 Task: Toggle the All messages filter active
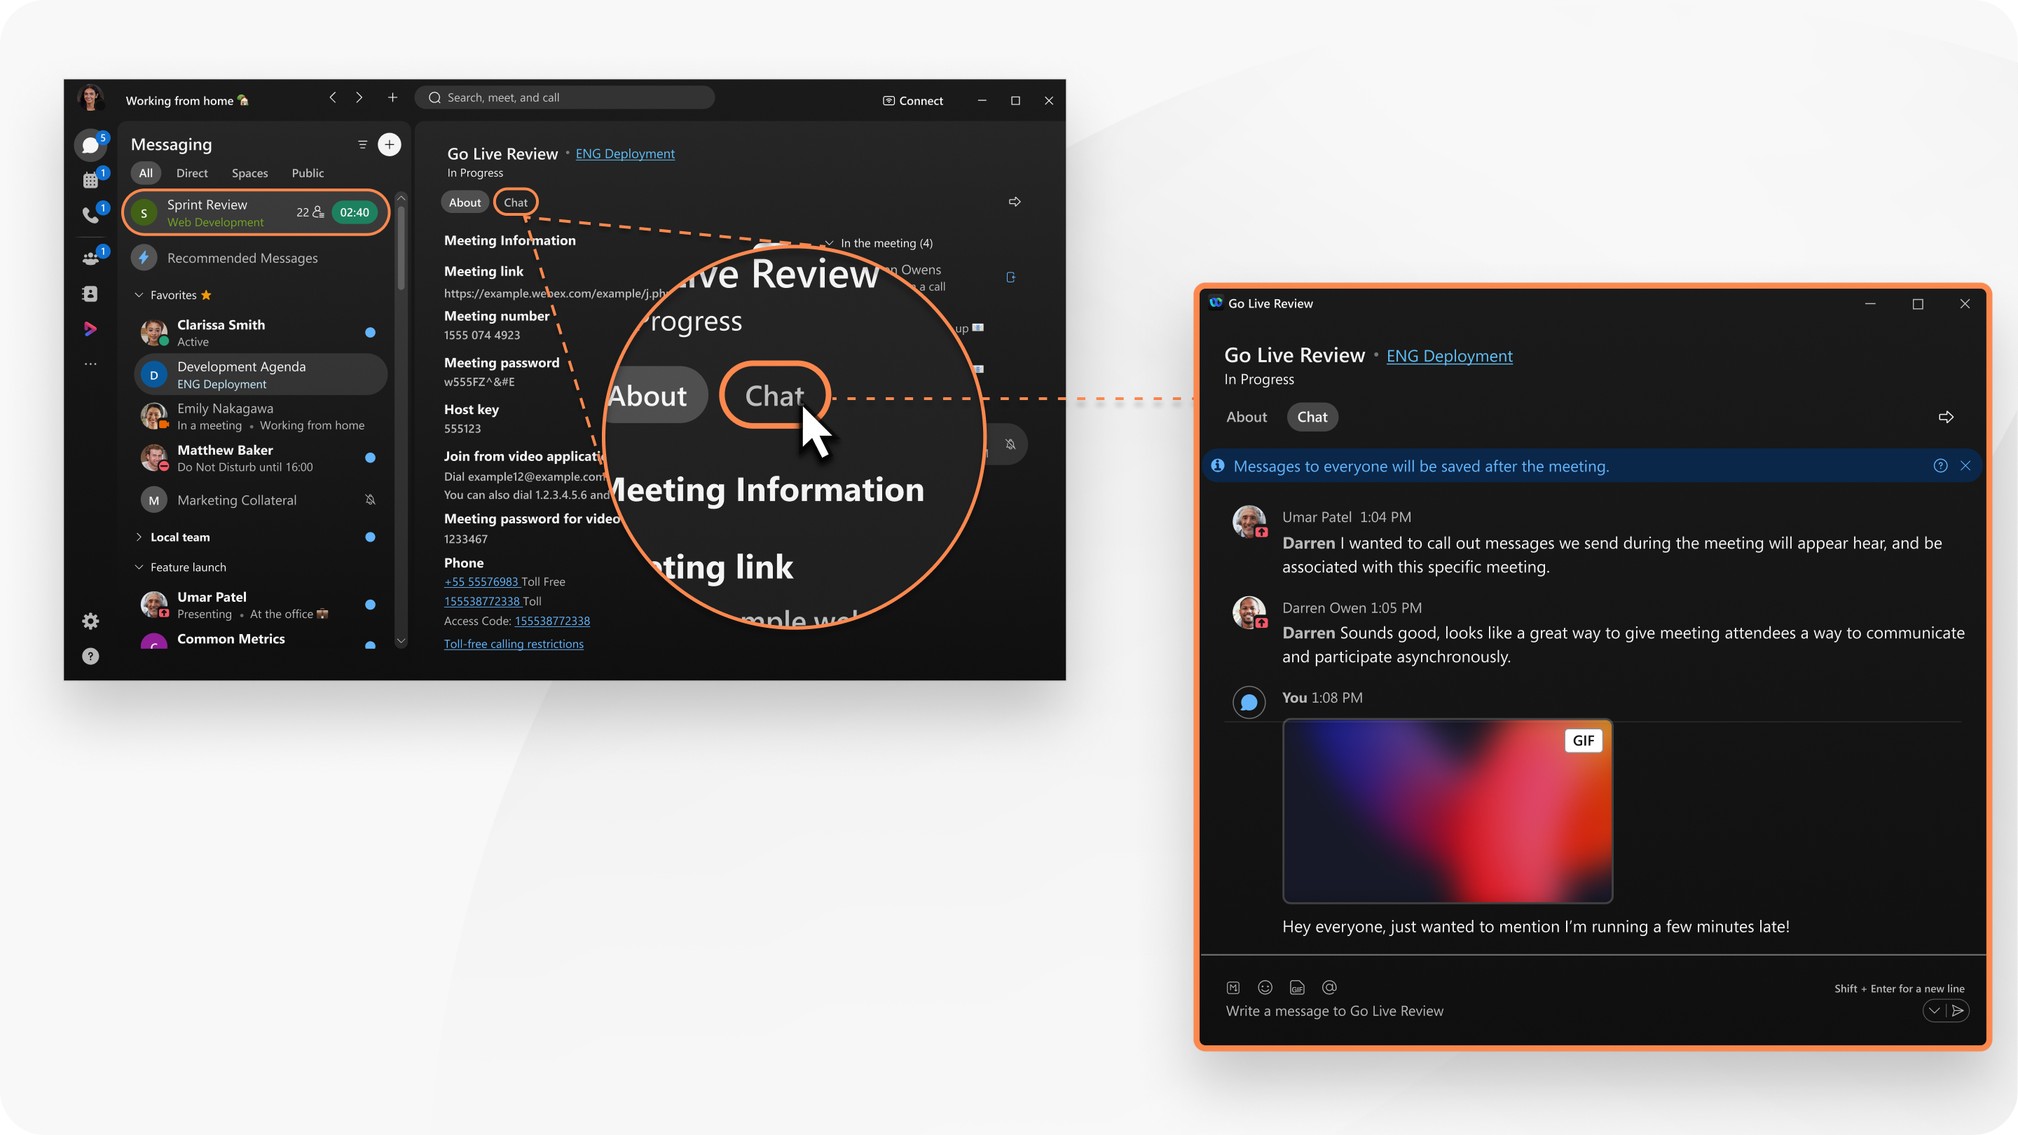[147, 172]
